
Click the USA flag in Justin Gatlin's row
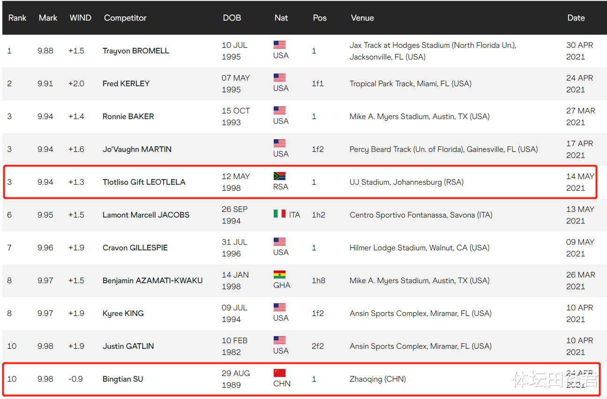pos(279,340)
